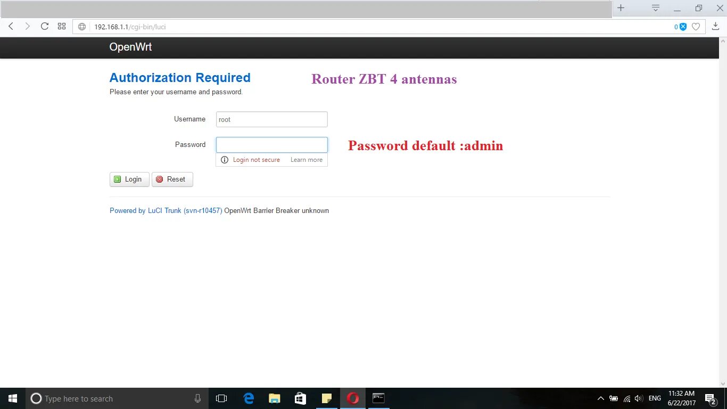This screenshot has width=727, height=409.
Task: Click the Login button
Action: pos(129,179)
